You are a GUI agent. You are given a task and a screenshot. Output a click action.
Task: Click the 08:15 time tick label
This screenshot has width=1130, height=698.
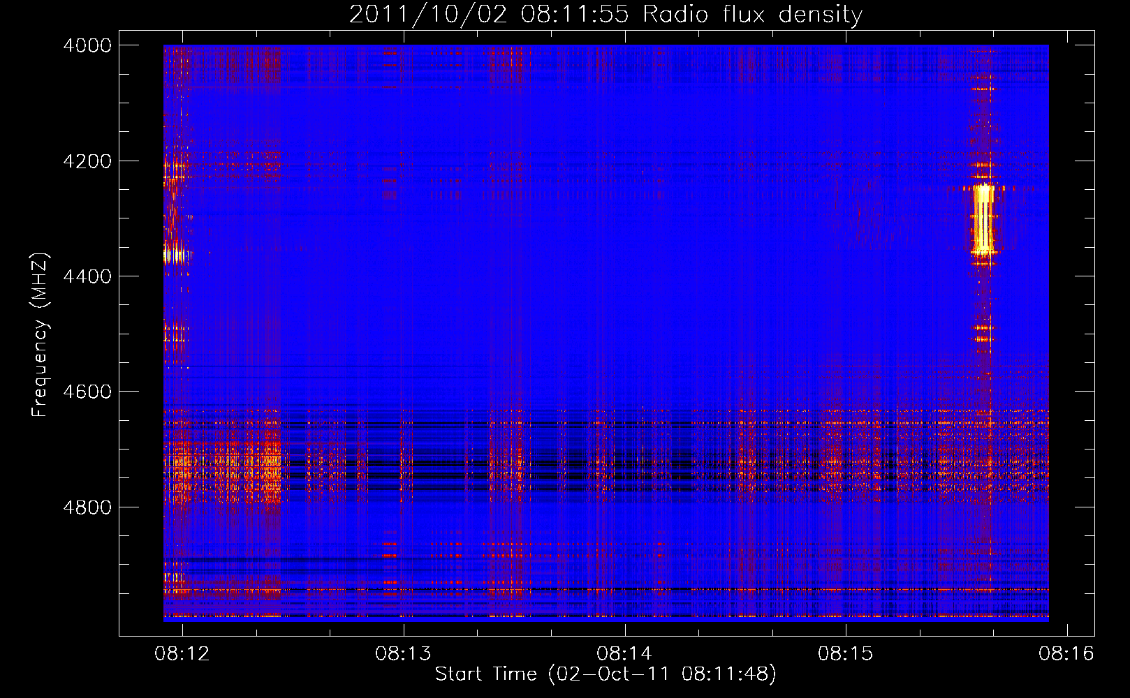pyautogui.click(x=846, y=654)
